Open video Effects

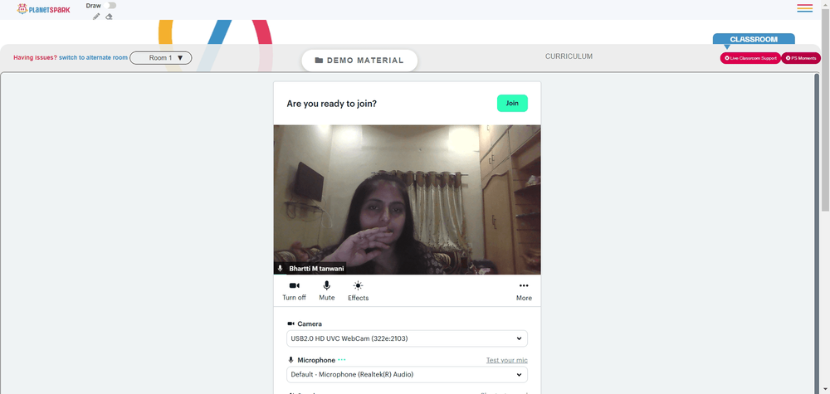point(359,291)
